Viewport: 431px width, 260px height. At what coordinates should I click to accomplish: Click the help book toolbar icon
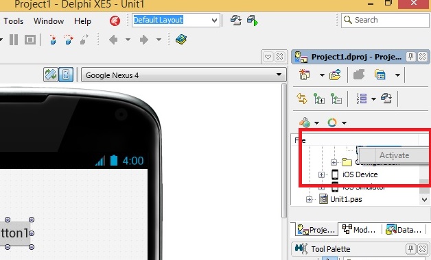pyautogui.click(x=181, y=40)
